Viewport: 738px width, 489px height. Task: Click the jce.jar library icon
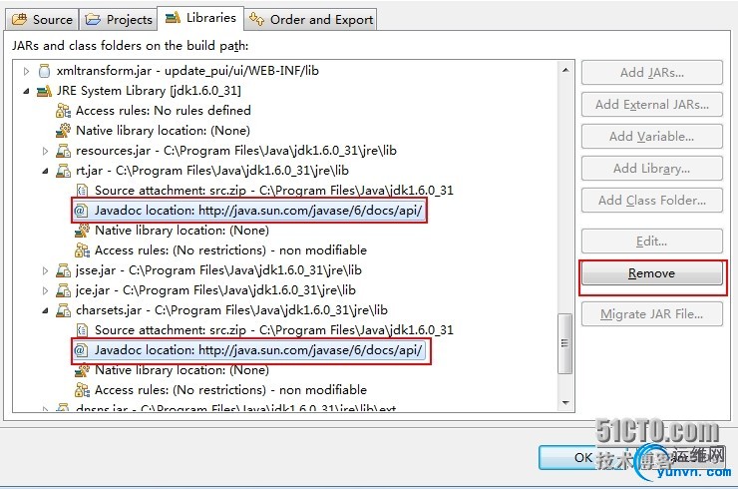click(63, 290)
